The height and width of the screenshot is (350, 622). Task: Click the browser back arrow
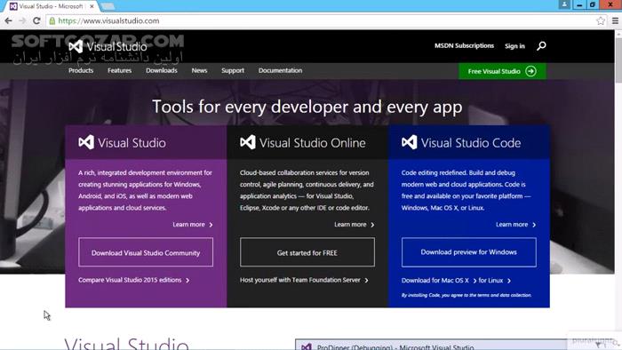point(8,20)
